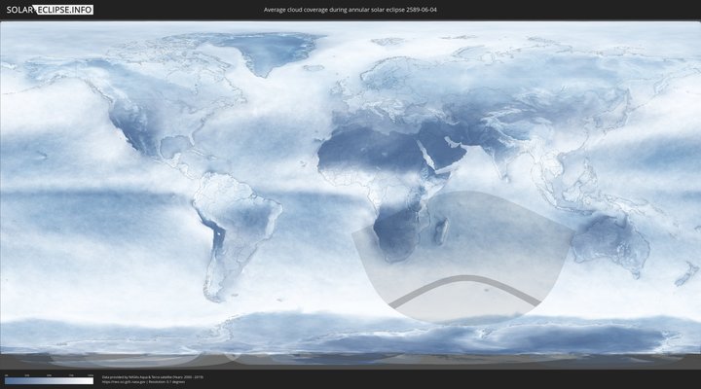Viewport: 701px width, 389px height.
Task: Click the cloud coverage color scale bar
Action: coord(50,380)
